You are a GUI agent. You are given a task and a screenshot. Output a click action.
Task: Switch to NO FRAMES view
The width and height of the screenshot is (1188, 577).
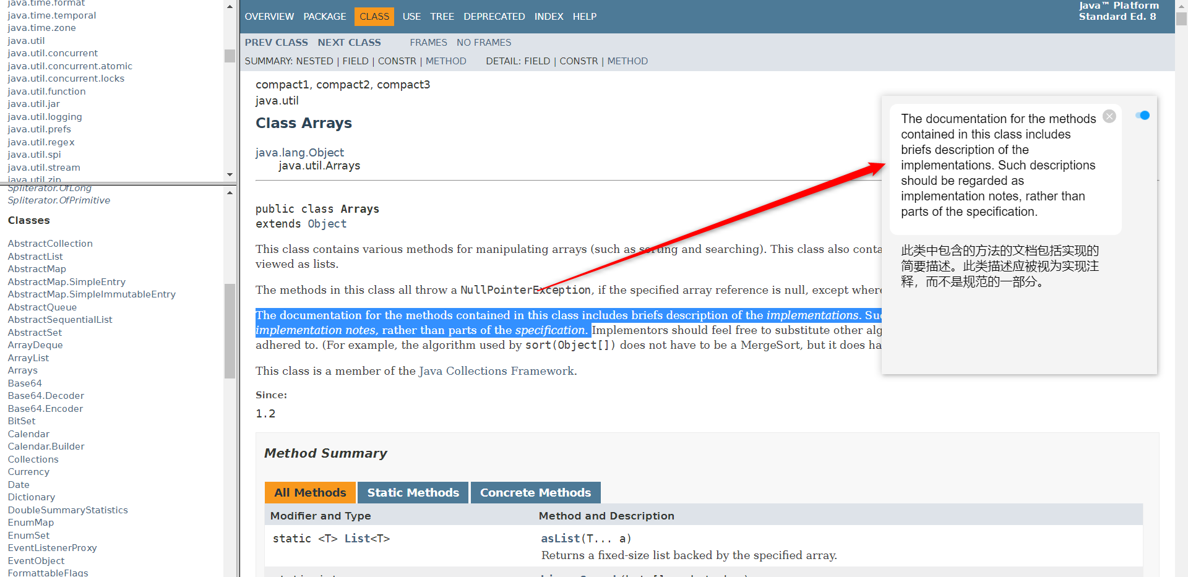[484, 43]
